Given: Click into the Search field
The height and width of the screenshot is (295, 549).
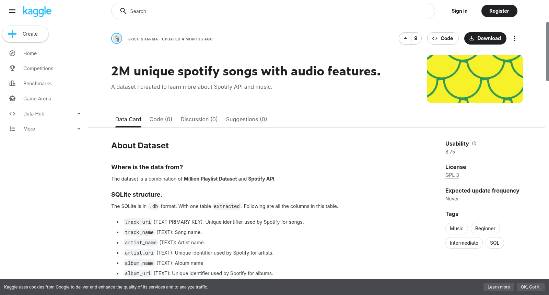Looking at the screenshot, I should click(273, 11).
